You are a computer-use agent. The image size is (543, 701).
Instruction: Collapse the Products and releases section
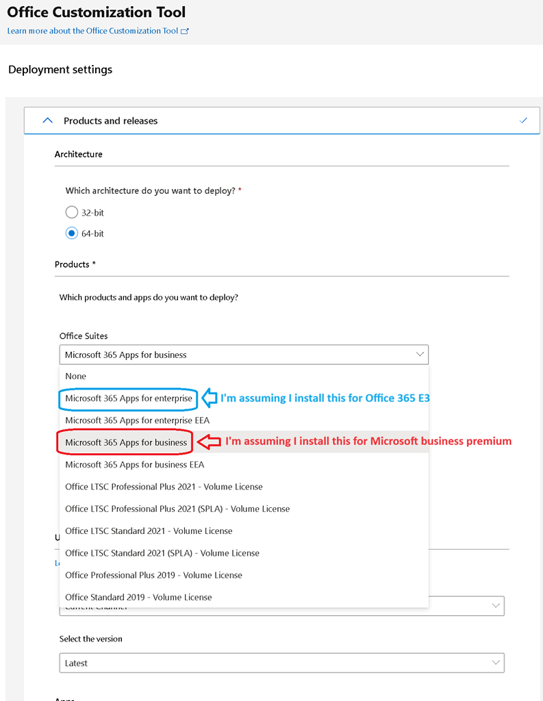(47, 120)
